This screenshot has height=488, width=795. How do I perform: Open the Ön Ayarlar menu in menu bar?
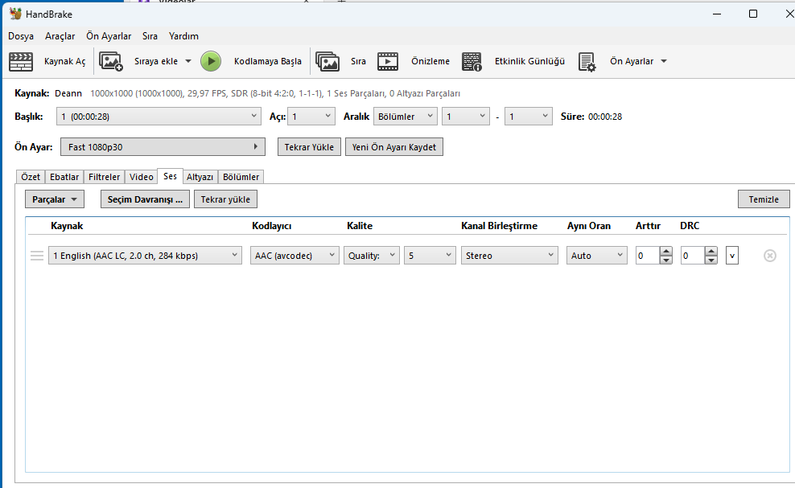point(109,36)
